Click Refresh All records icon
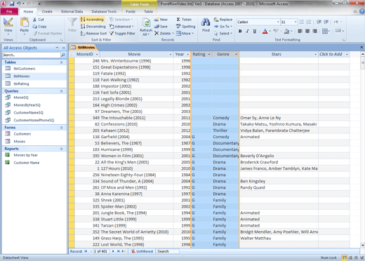Viewport: 365px width, 261px height. point(146,27)
